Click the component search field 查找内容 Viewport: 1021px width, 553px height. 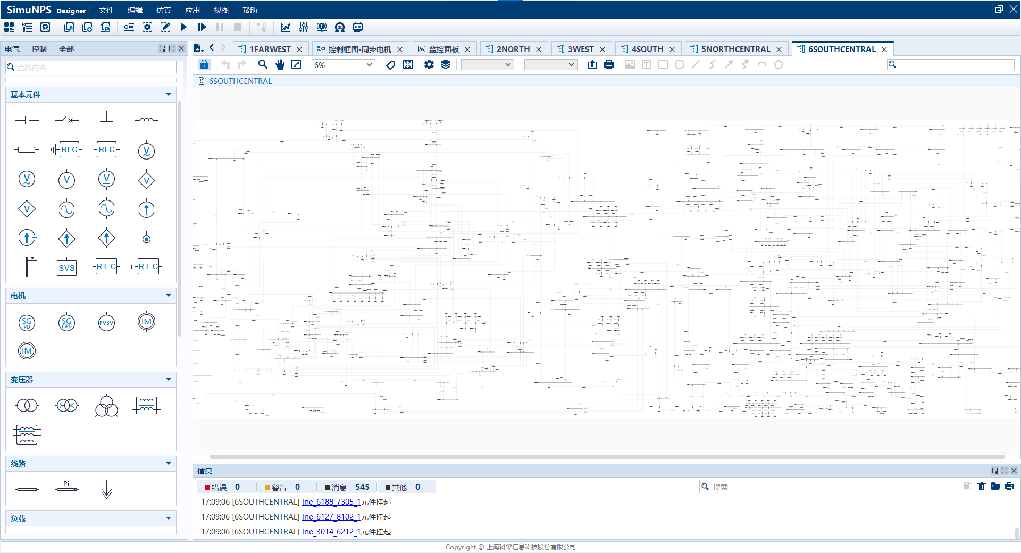pos(91,67)
